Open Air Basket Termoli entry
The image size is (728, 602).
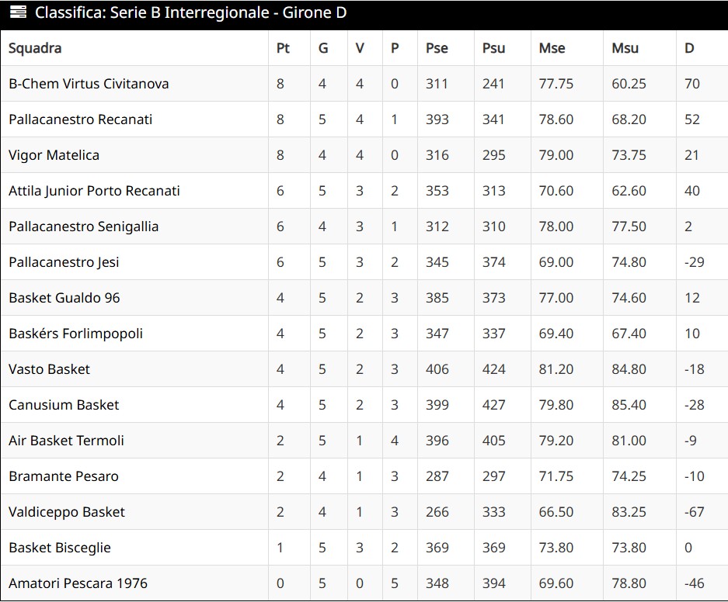coord(67,441)
